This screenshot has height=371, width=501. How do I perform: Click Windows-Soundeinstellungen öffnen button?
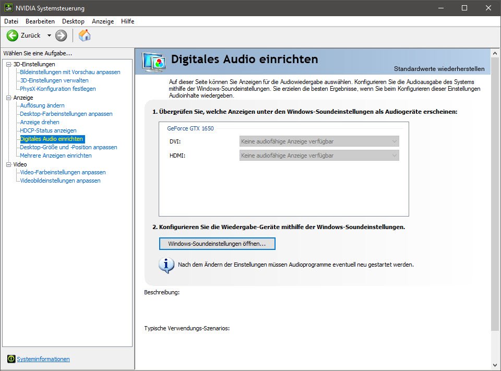217,244
